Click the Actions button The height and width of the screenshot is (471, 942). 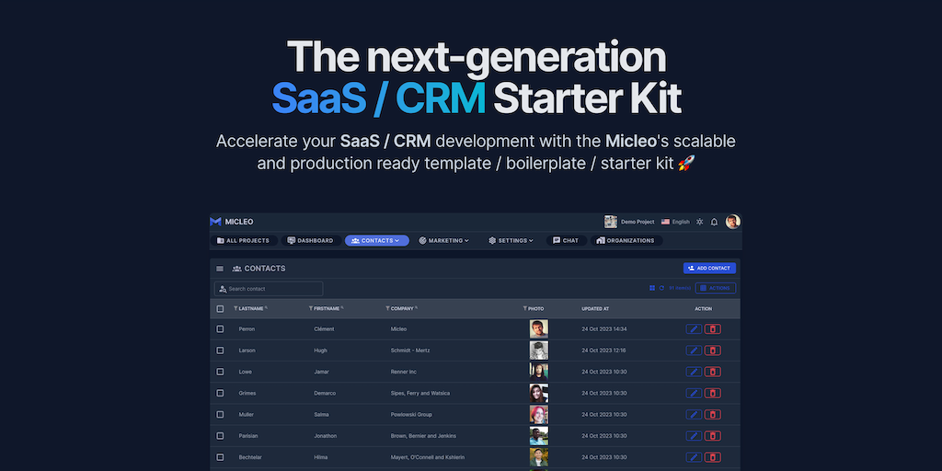click(715, 288)
